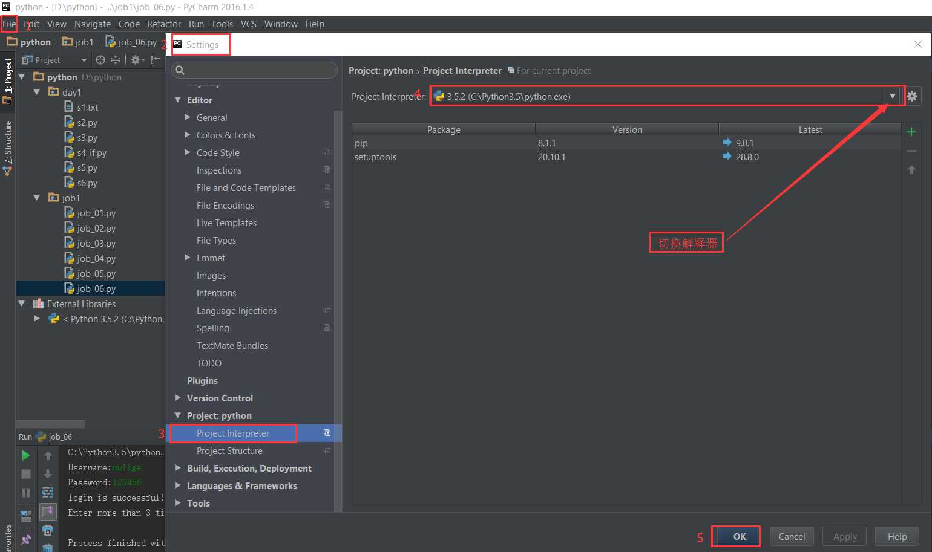
Task: Open the Tools menu
Action: 222,24
